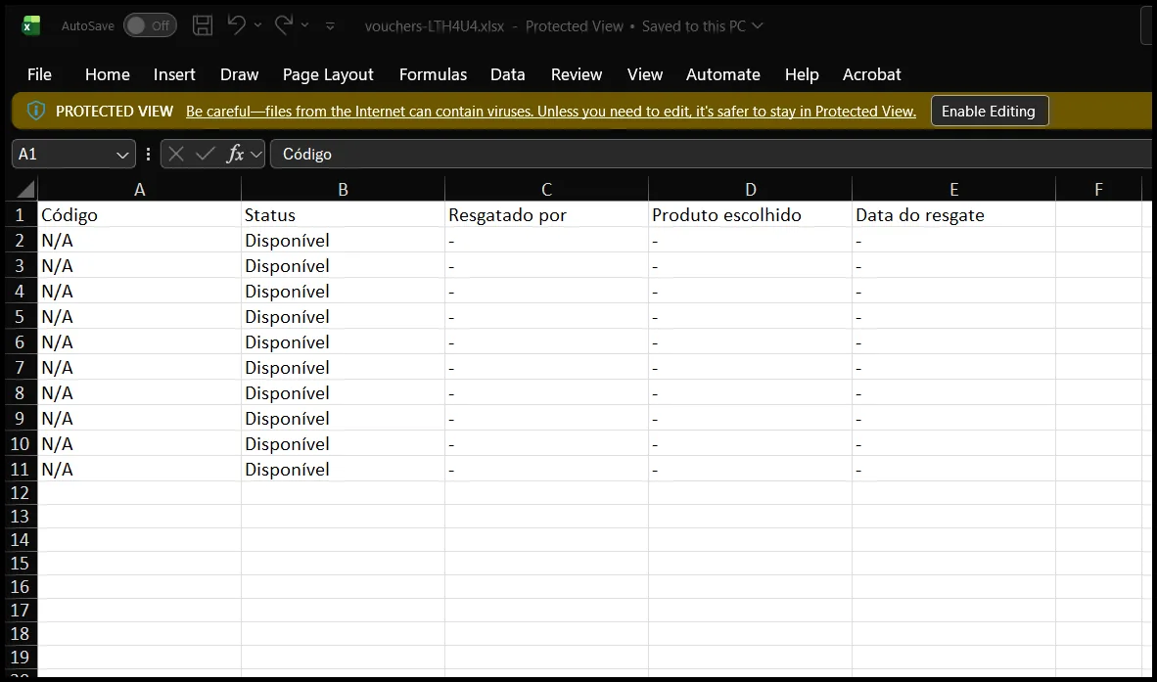1157x682 pixels.
Task: Click the Código header cell
Action: click(139, 214)
